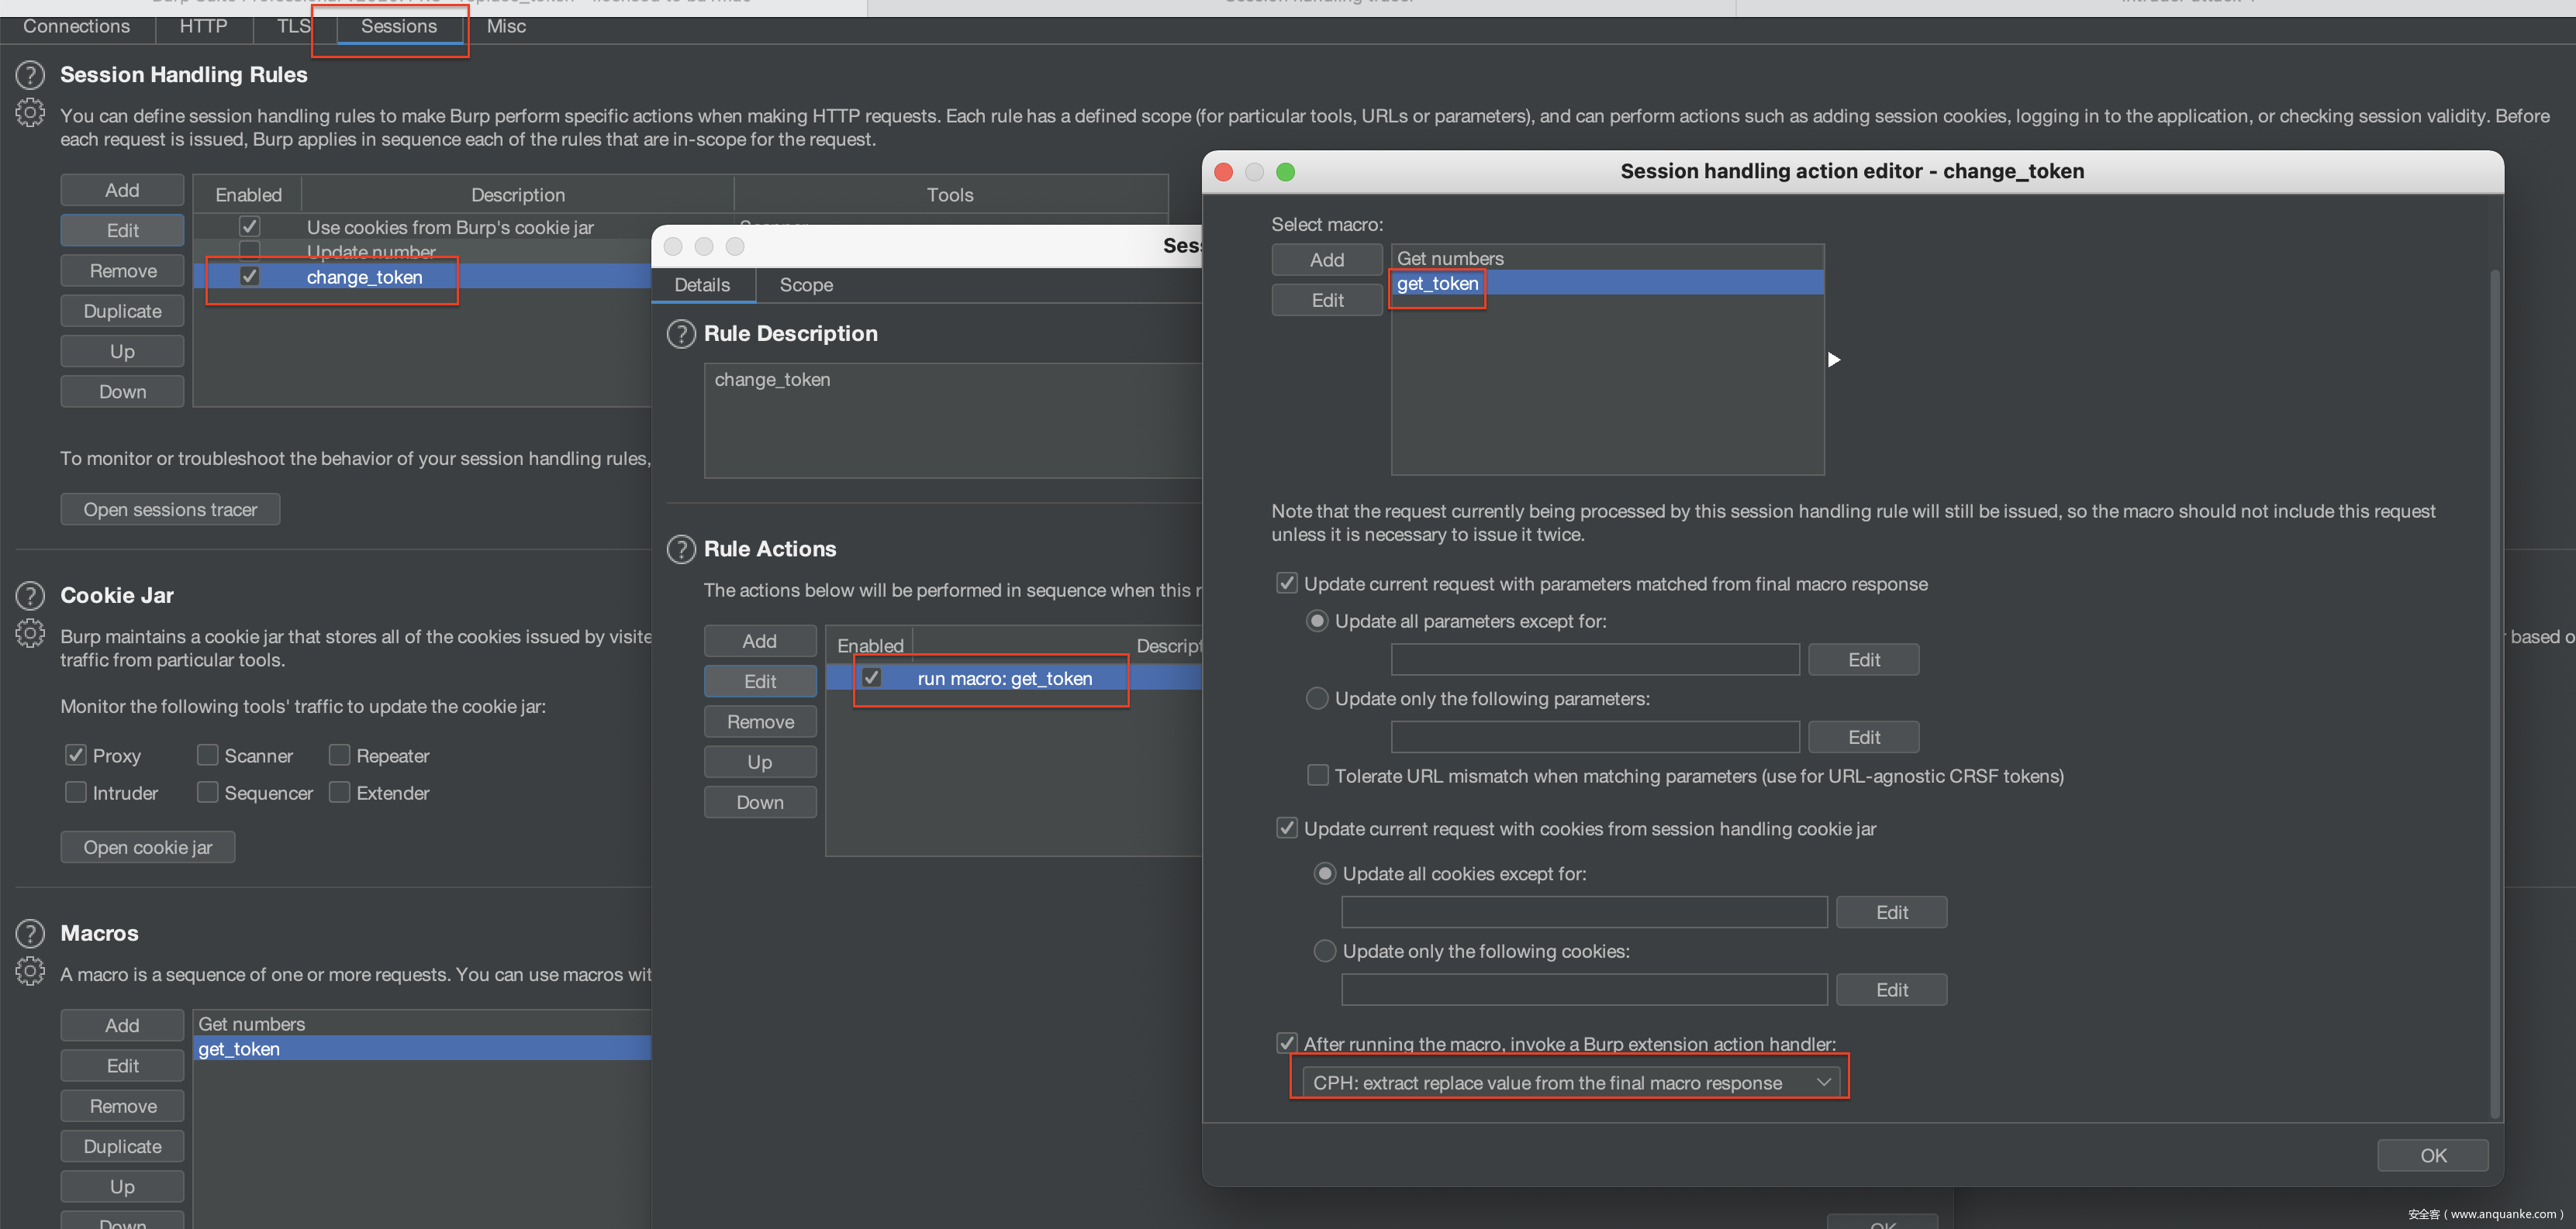Viewport: 2576px width, 1229px height.
Task: Click gear settings icon under Cookie Jar
Action: (x=30, y=633)
